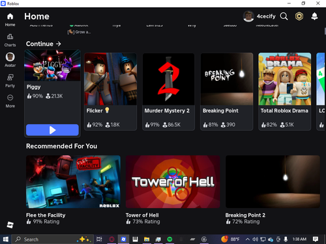Open the 4cecify profile avatar
The width and height of the screenshot is (326, 244).
[x=248, y=16]
